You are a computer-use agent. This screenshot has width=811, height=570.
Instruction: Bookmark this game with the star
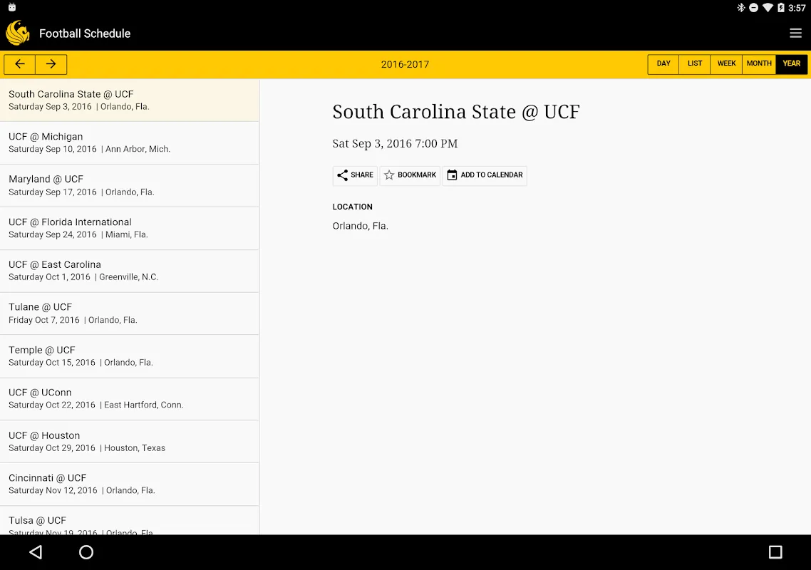410,175
